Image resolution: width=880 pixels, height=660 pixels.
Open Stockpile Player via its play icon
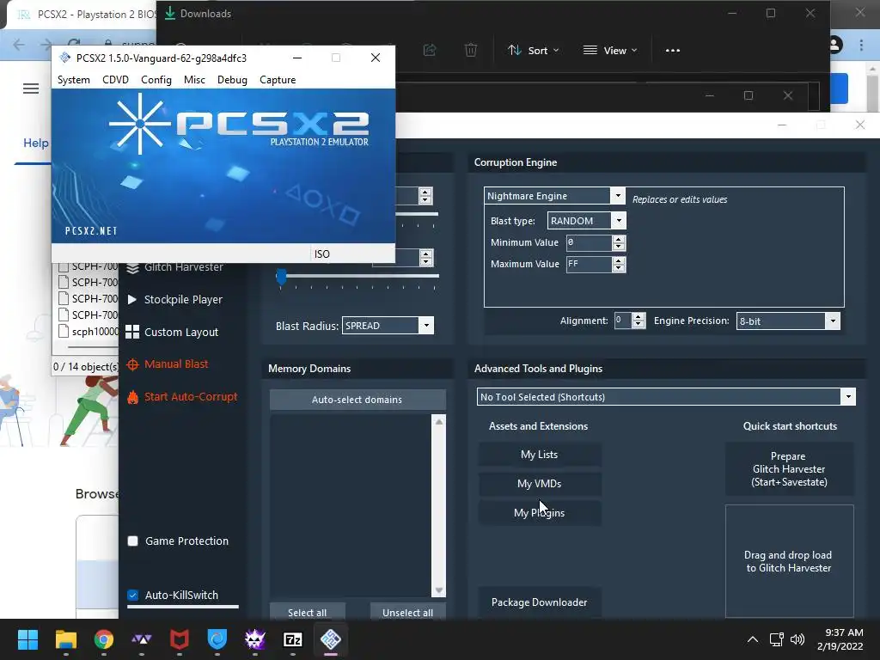[x=132, y=299]
